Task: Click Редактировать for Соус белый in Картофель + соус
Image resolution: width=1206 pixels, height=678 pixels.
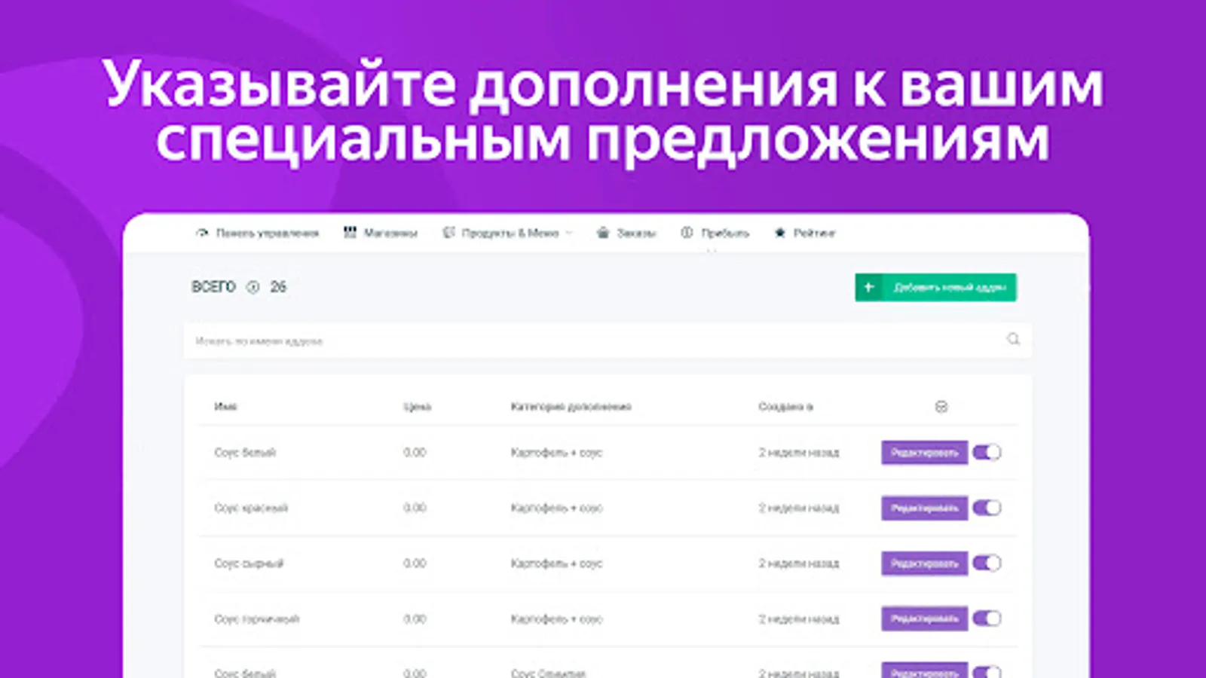Action: point(925,452)
